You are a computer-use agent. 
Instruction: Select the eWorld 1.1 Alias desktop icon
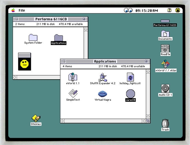tap(165, 64)
